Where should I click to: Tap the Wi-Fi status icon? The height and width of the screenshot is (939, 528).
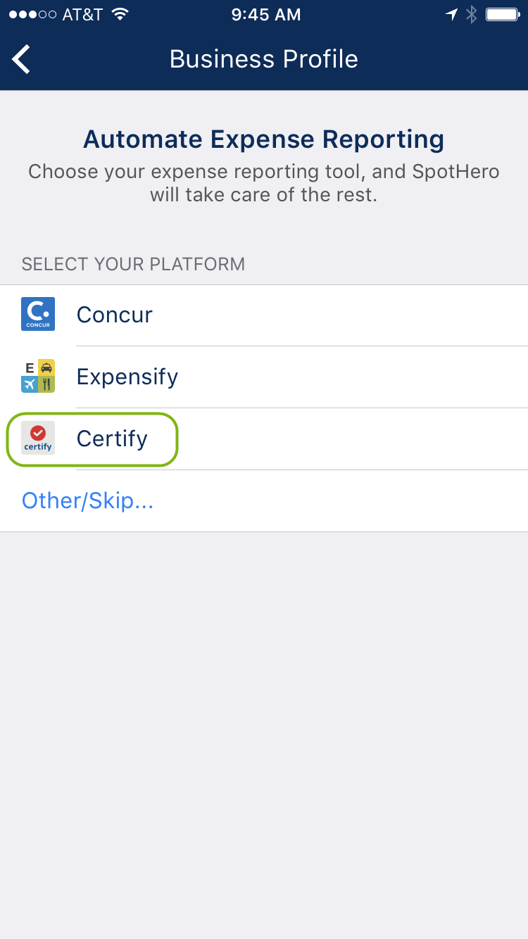(x=120, y=15)
